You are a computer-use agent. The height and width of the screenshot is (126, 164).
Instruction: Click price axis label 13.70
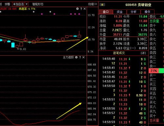coord(91,15)
